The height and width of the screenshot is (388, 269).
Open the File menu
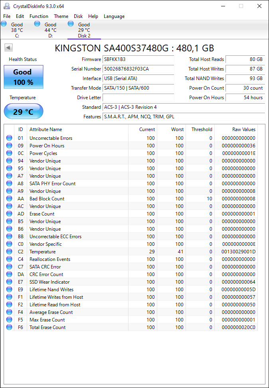point(7,16)
